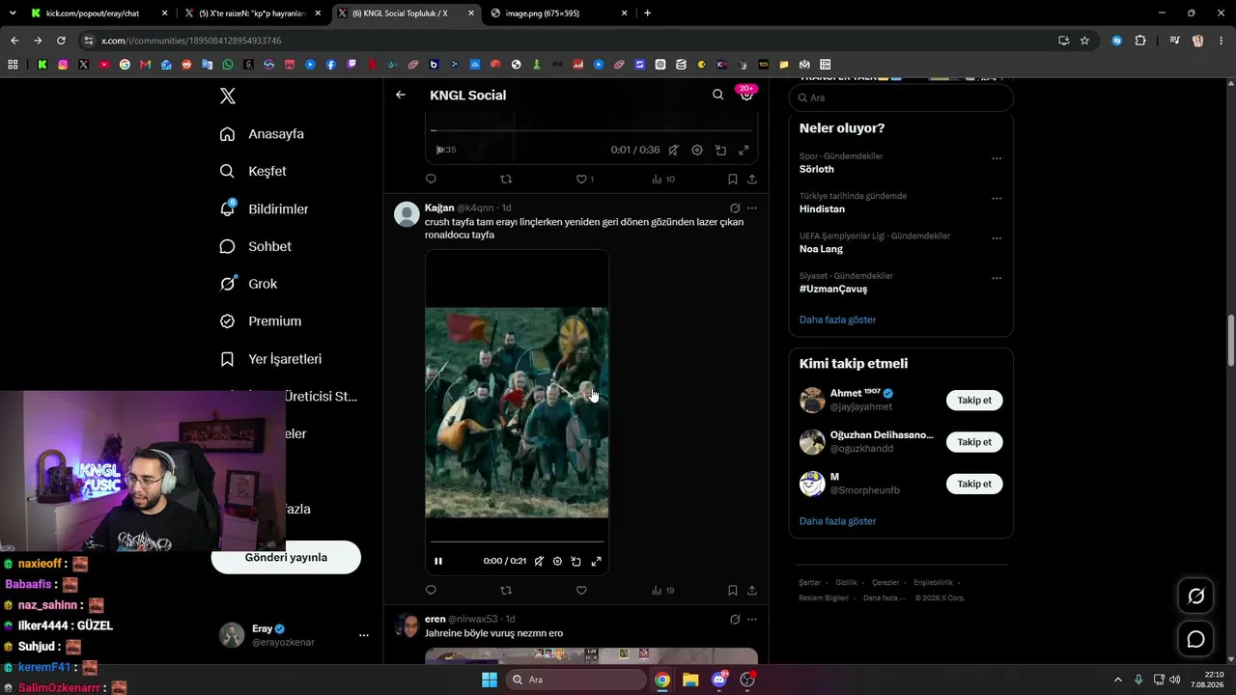The image size is (1236, 695).
Task: Like Kağan's post
Action: click(x=581, y=591)
